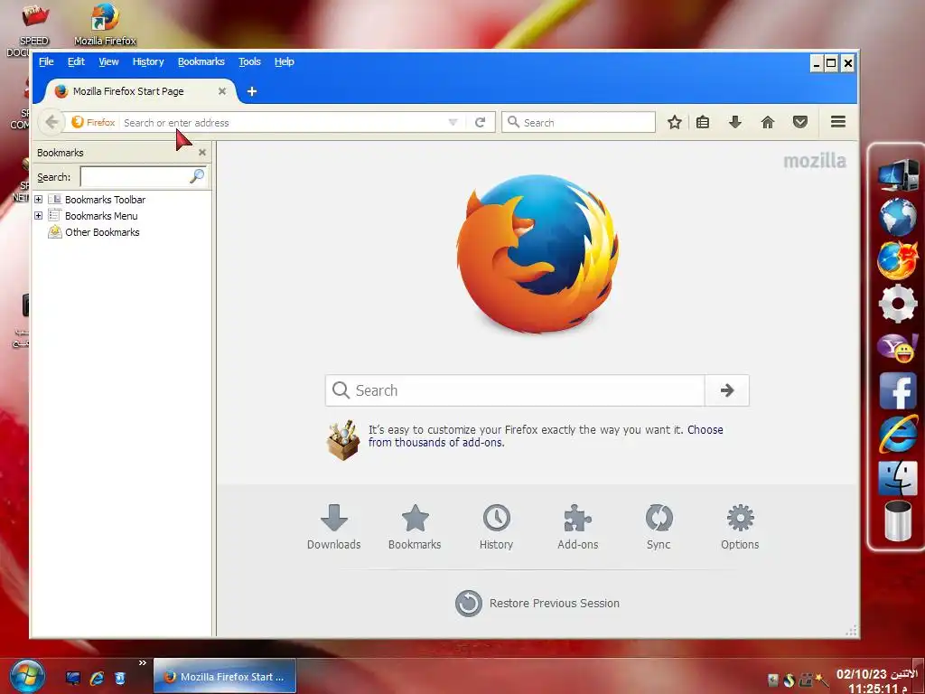Close the Mozilla Firefox Start Page tab
This screenshot has height=694, width=925.
point(222,91)
